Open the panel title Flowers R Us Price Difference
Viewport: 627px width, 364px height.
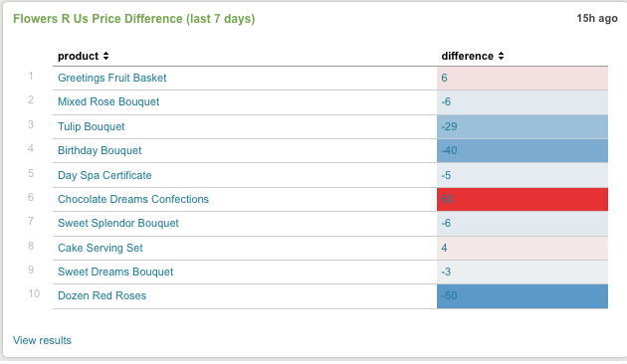(134, 19)
